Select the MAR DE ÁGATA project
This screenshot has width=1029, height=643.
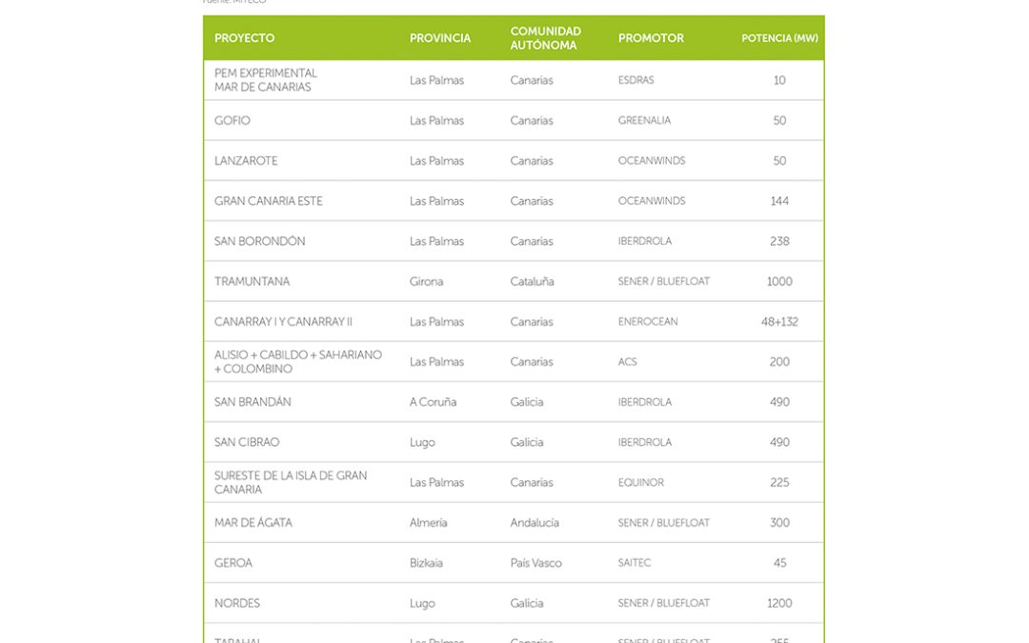(x=253, y=523)
